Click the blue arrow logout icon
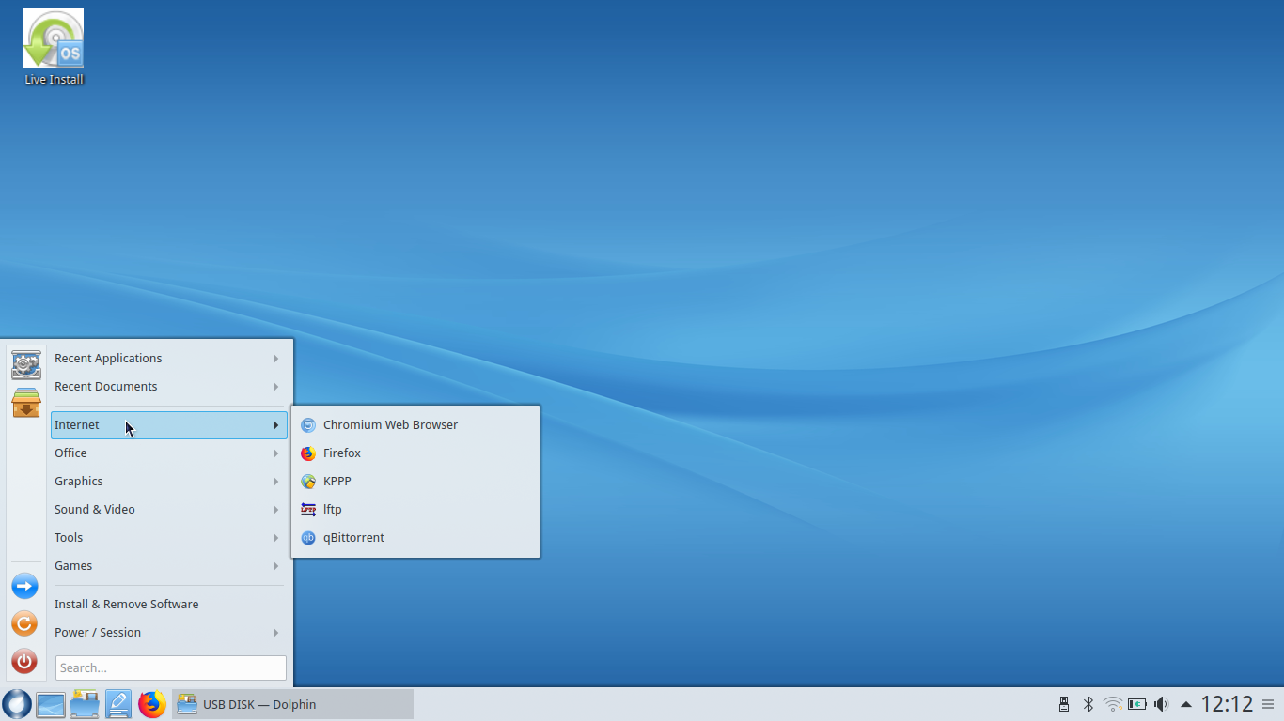The height and width of the screenshot is (721, 1284). 24,586
